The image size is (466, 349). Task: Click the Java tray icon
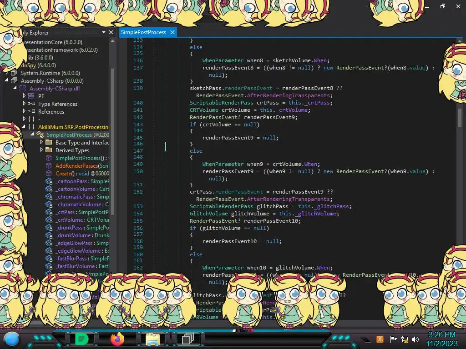click(380, 339)
